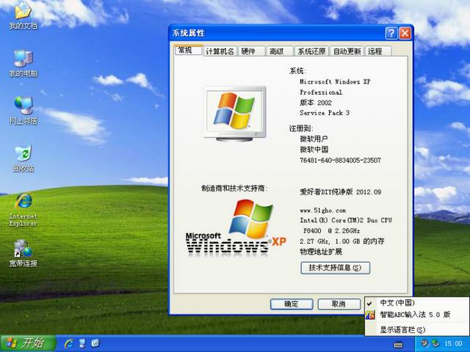Switch to the 硬件 tab
470x352 pixels.
251,51
